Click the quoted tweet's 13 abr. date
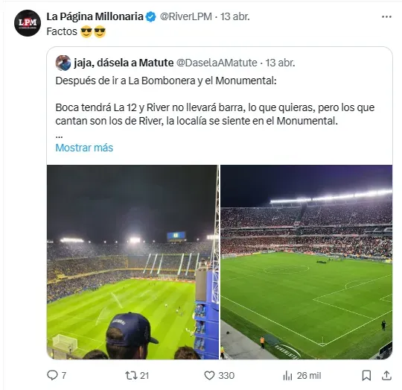 [x=280, y=63]
